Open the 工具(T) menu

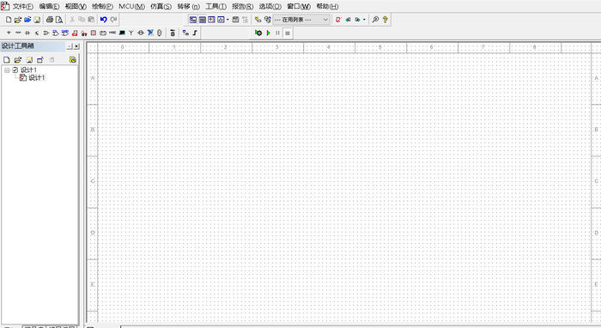216,7
